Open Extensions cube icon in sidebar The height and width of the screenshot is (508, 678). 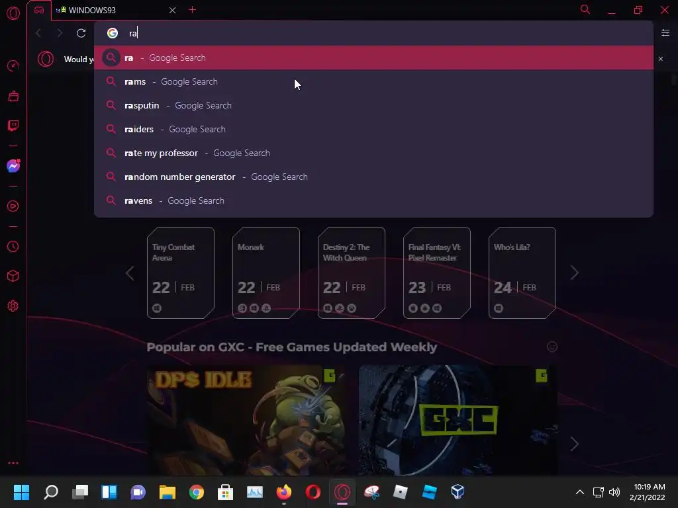(13, 276)
